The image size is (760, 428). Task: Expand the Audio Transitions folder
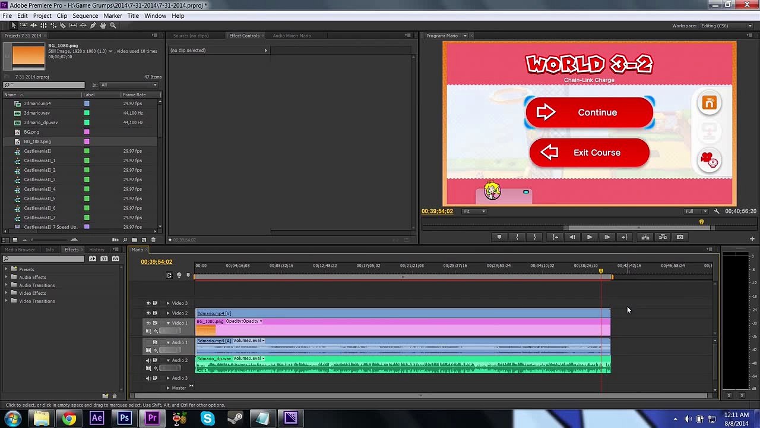[7, 285]
